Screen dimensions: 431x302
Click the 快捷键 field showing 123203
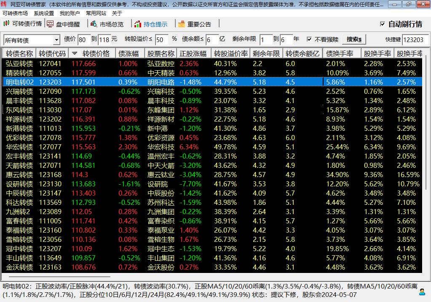pyautogui.click(x=415, y=40)
